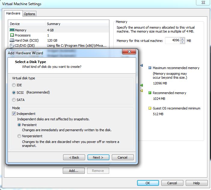The height and width of the screenshot is (190, 211).
Task: Click the blue maximum memory slider marker
Action: pos(141,65)
